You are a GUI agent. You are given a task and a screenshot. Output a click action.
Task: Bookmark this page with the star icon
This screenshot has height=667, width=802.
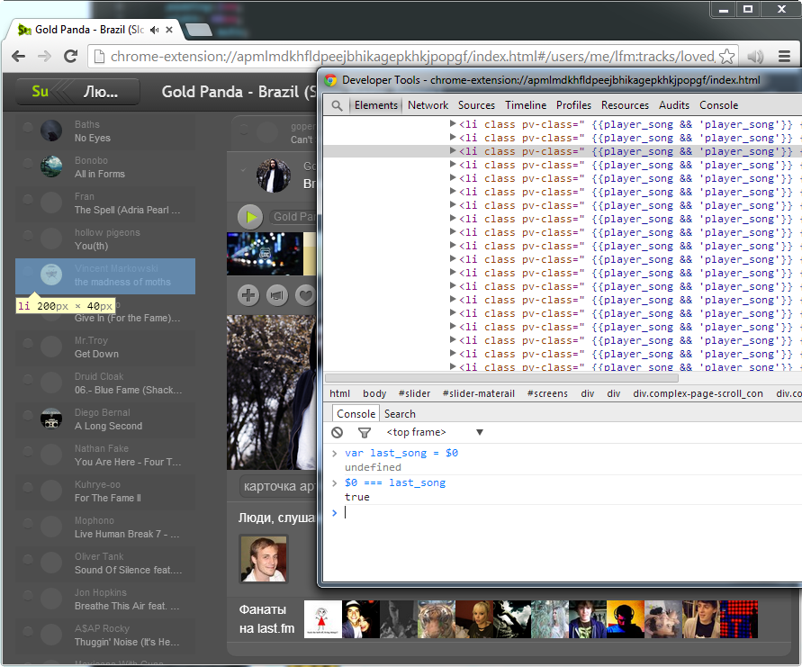pos(726,57)
